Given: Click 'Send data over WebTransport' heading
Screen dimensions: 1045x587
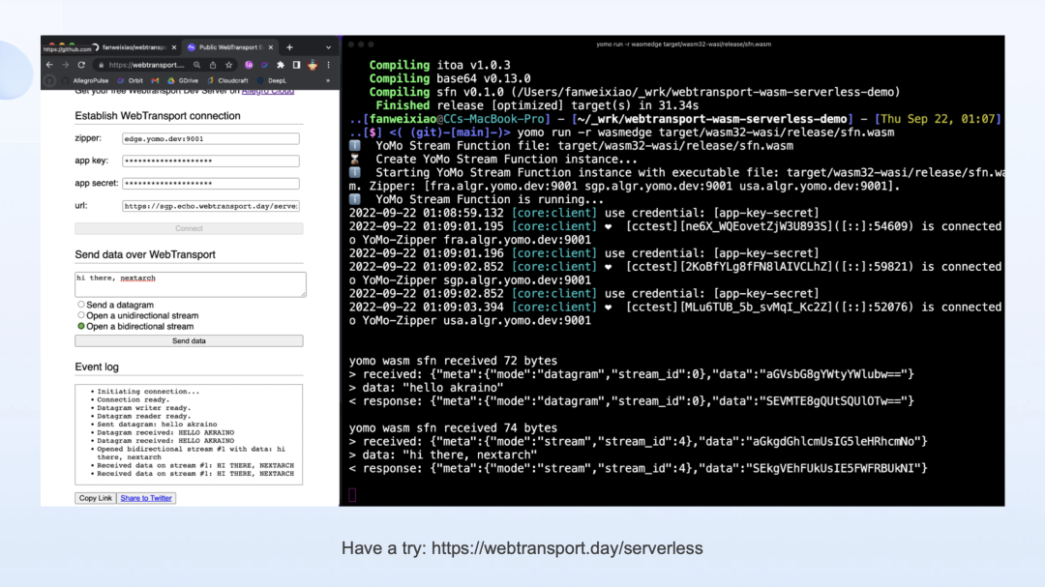Looking at the screenshot, I should tap(145, 254).
